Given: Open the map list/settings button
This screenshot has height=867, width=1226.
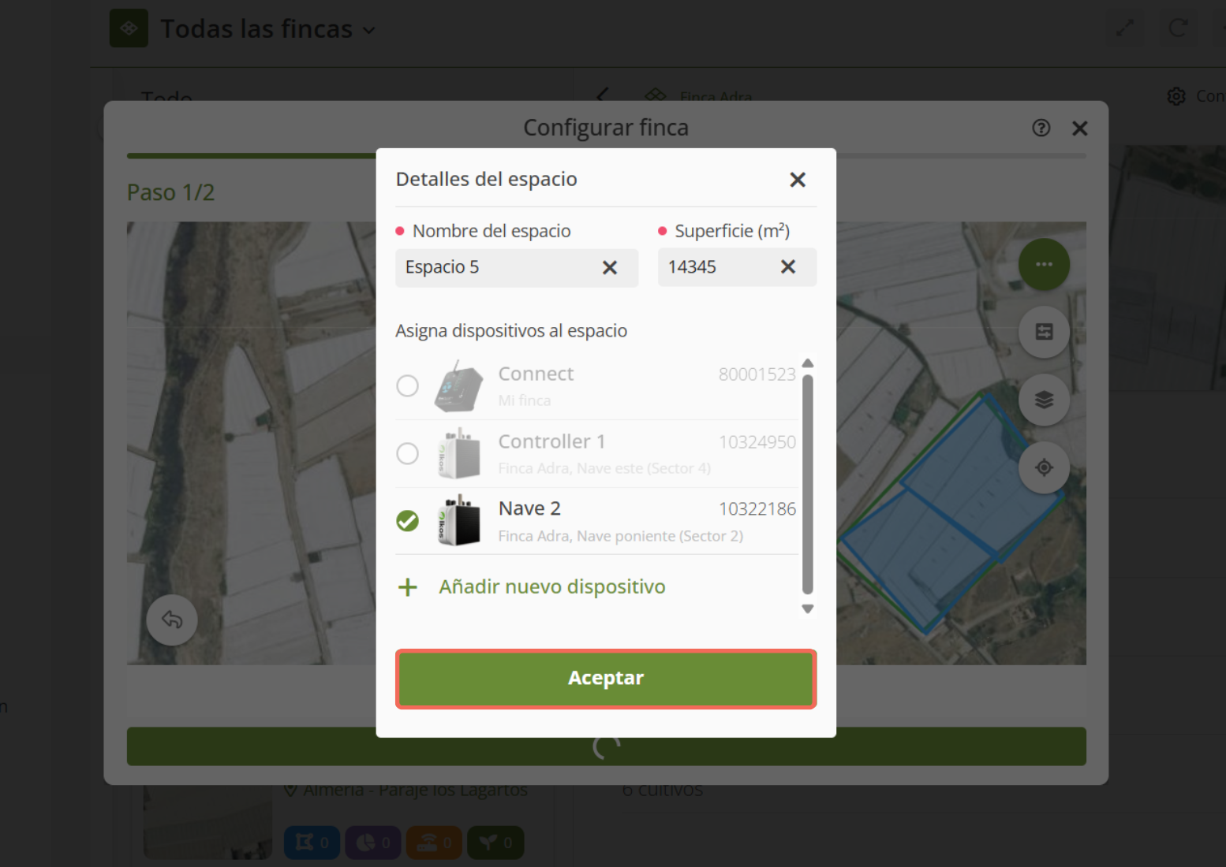Looking at the screenshot, I should 1045,332.
